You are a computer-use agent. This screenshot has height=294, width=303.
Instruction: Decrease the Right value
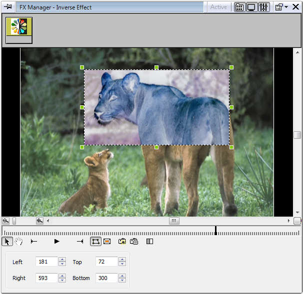click(x=62, y=281)
